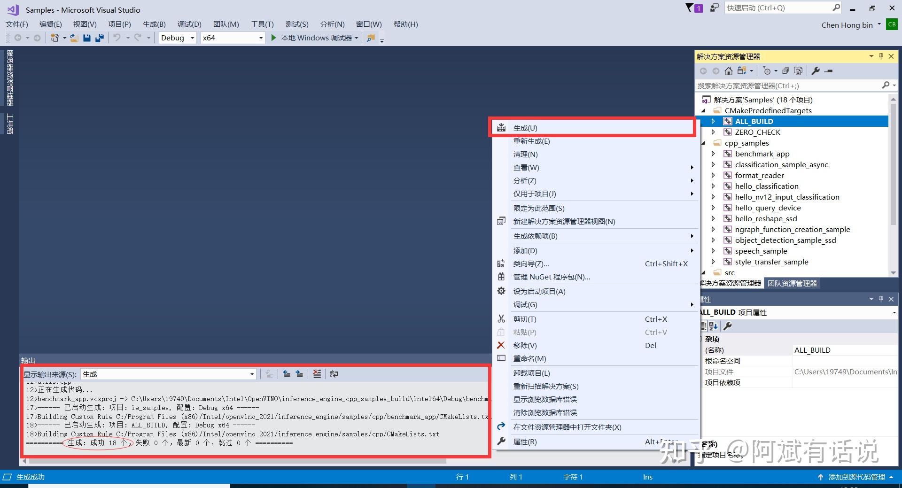Click the Properties wrench in Solution Explorer toolbar
The width and height of the screenshot is (902, 488).
(x=816, y=71)
